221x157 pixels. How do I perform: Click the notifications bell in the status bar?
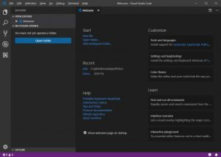(x=216, y=155)
